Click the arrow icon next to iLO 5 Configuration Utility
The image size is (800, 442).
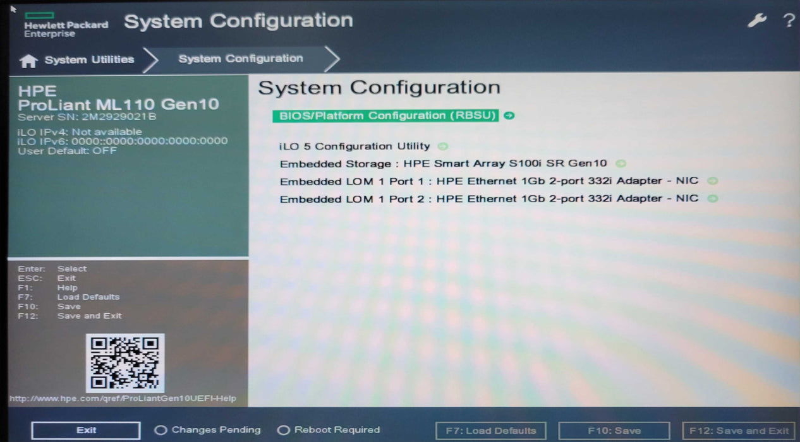442,146
